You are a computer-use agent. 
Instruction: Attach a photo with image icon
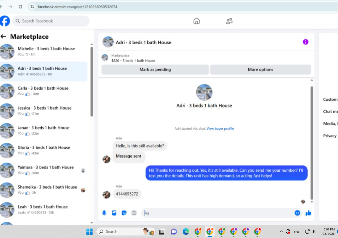point(114,213)
